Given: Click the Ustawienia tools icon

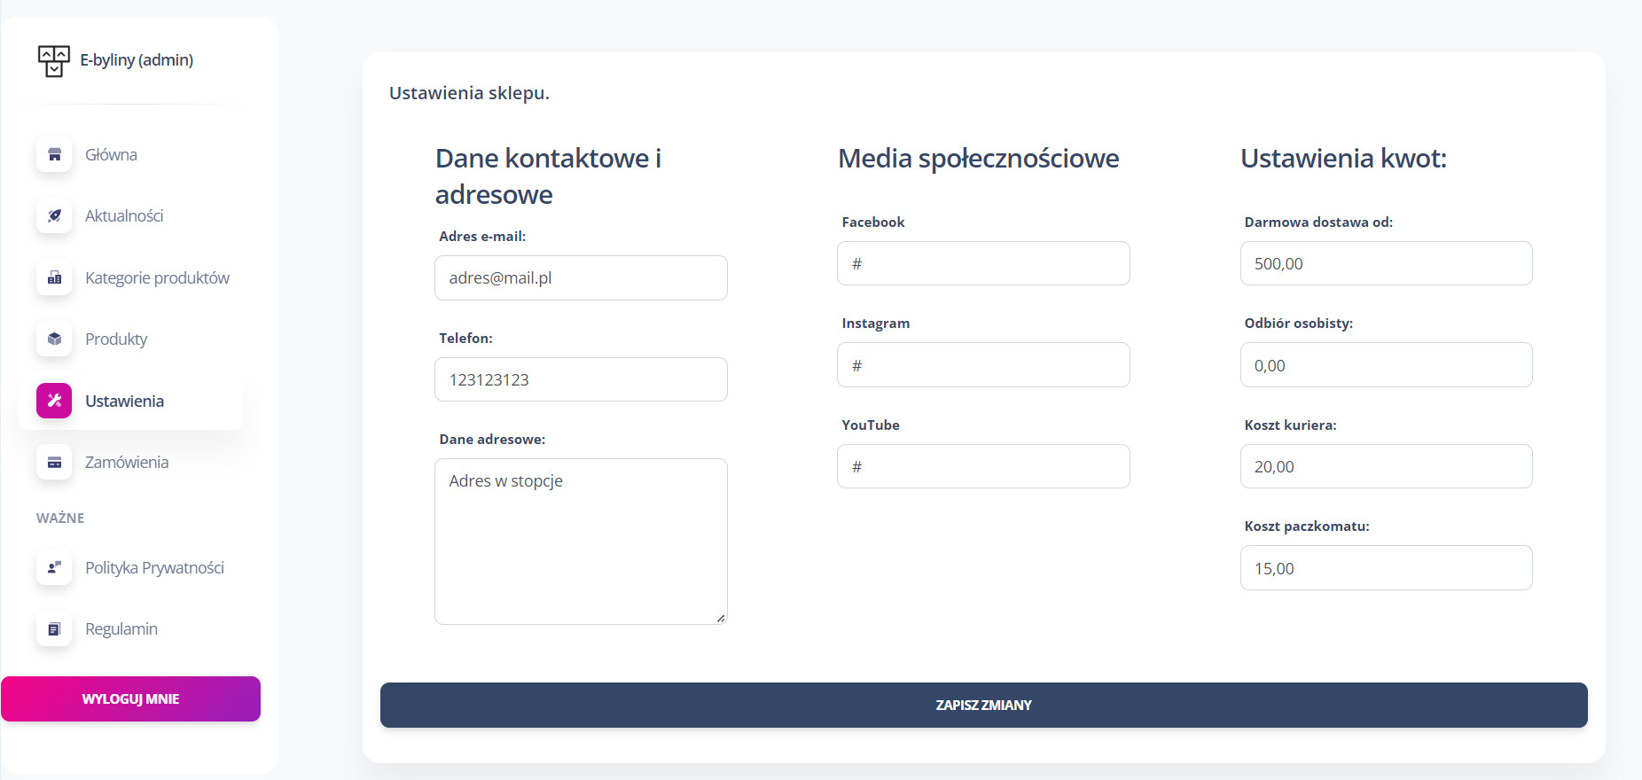Looking at the screenshot, I should tap(54, 401).
